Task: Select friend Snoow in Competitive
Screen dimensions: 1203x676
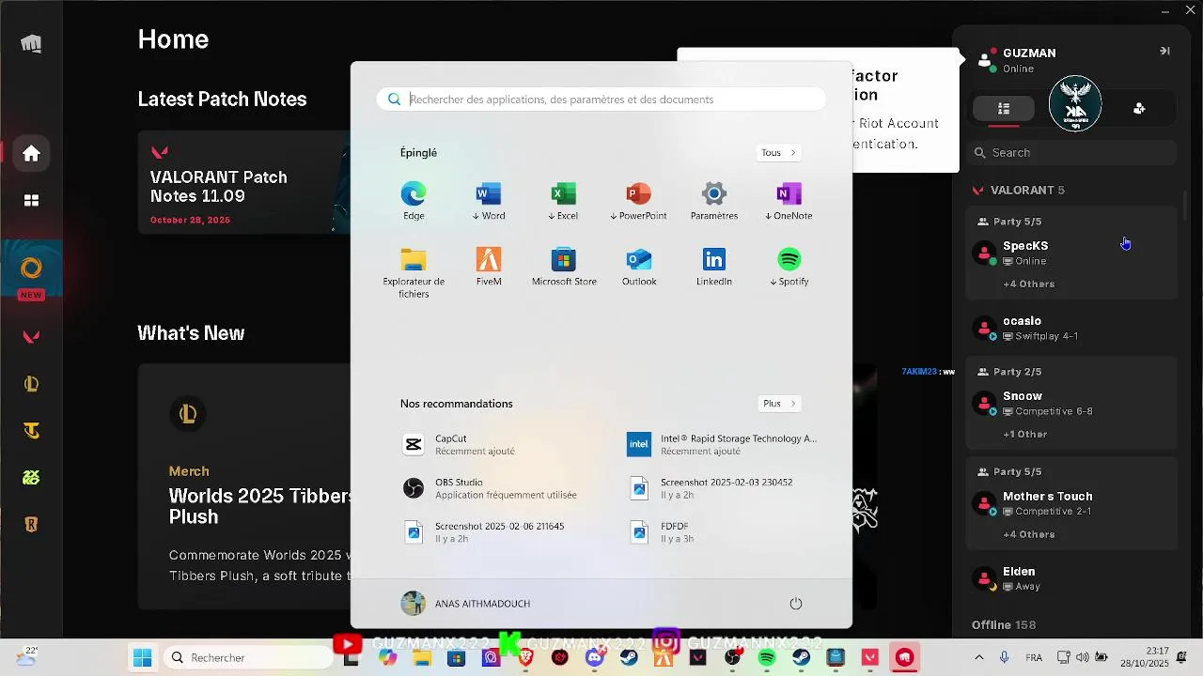Action: [x=1072, y=403]
